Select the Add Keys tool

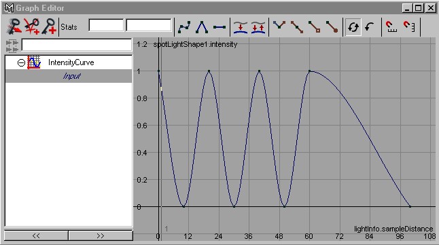(49, 26)
